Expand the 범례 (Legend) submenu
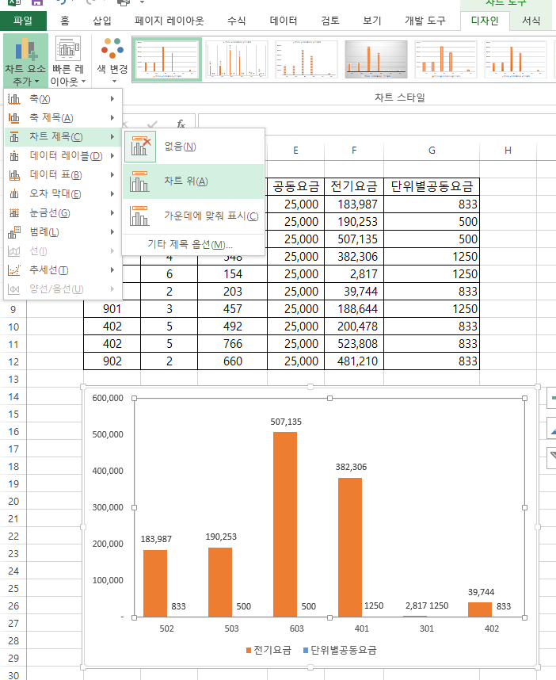 click(44, 231)
